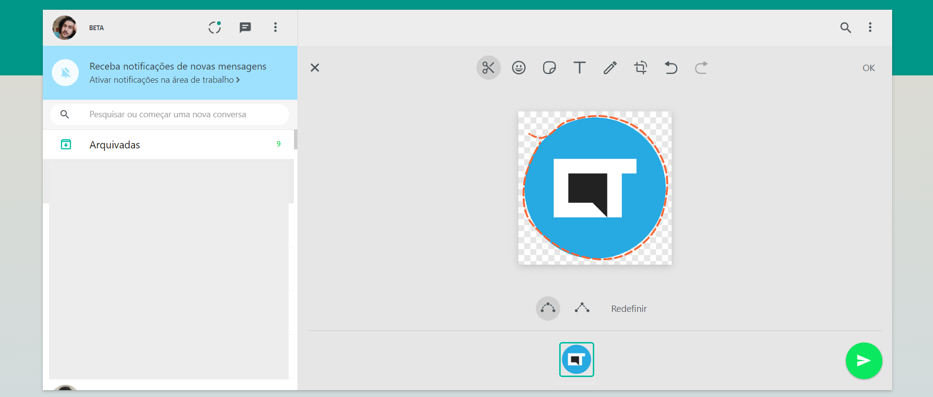
Task: Add an emoji to the sticker
Action: tap(519, 68)
